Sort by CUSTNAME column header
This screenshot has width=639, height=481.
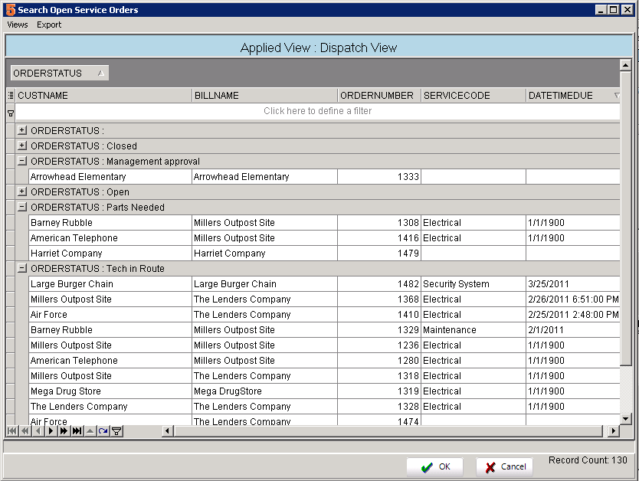[x=103, y=95]
